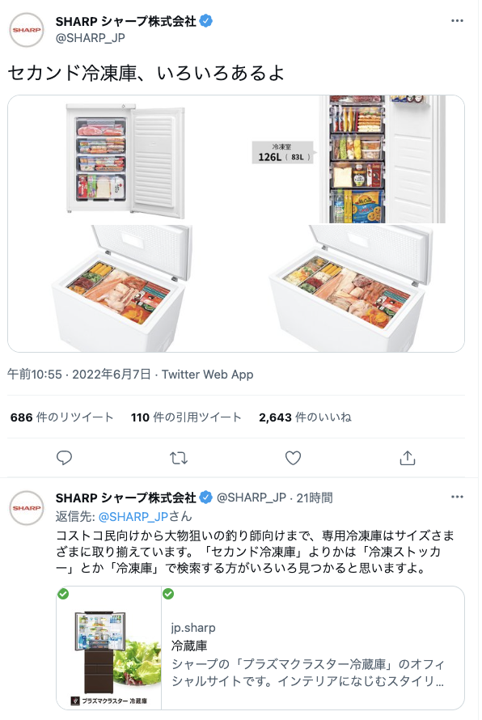This screenshot has height=720, width=482.
Task: Click SHARP avatar on the reply tweet
Action: tap(27, 508)
